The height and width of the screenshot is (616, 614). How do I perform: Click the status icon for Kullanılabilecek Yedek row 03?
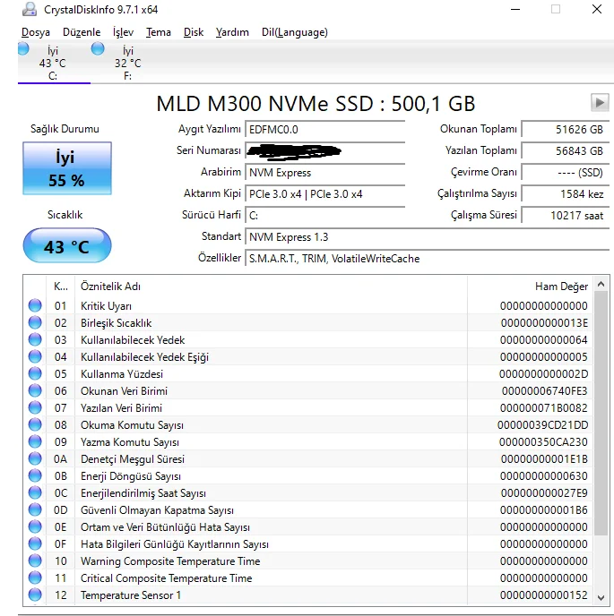(x=35, y=340)
